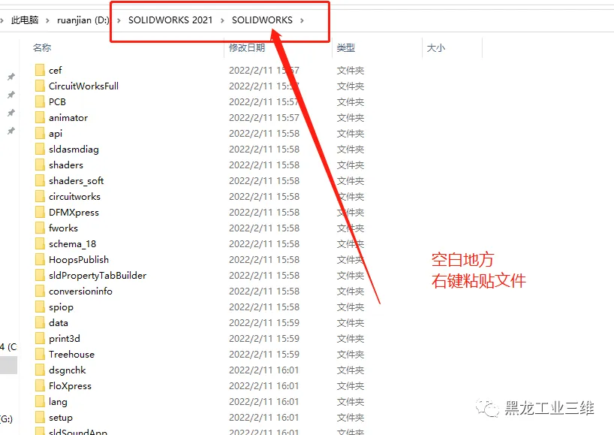
Task: Click the second quick access pin icon
Action: (11, 95)
